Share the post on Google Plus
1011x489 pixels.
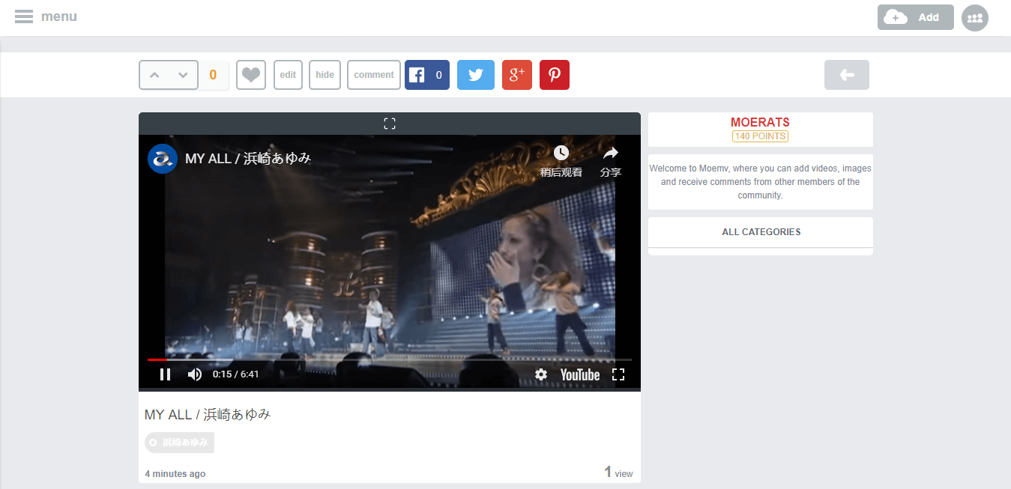[517, 75]
